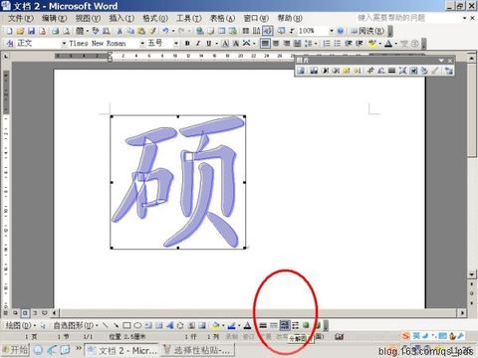Click the Less Contrast icon on Picture toolbar
Viewport: 478px width, 358px height.
336,71
